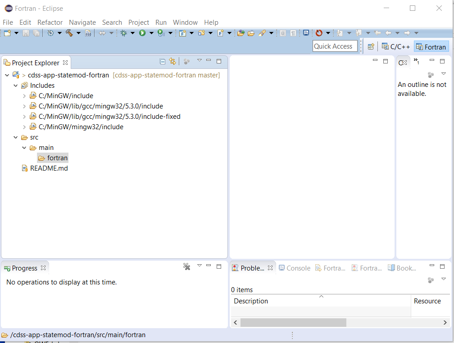Open the Refactor menu
Screen dimensions: 454x343
click(x=50, y=22)
